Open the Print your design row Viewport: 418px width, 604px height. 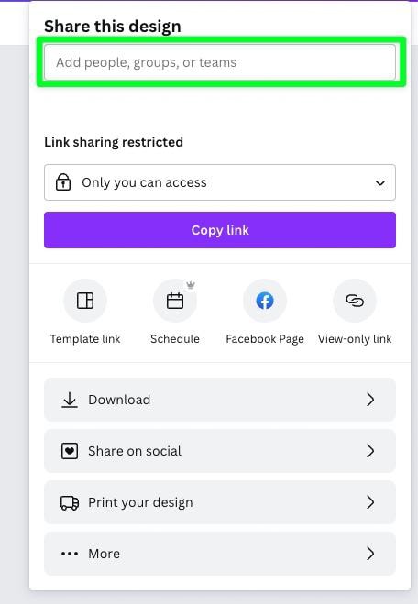(220, 502)
